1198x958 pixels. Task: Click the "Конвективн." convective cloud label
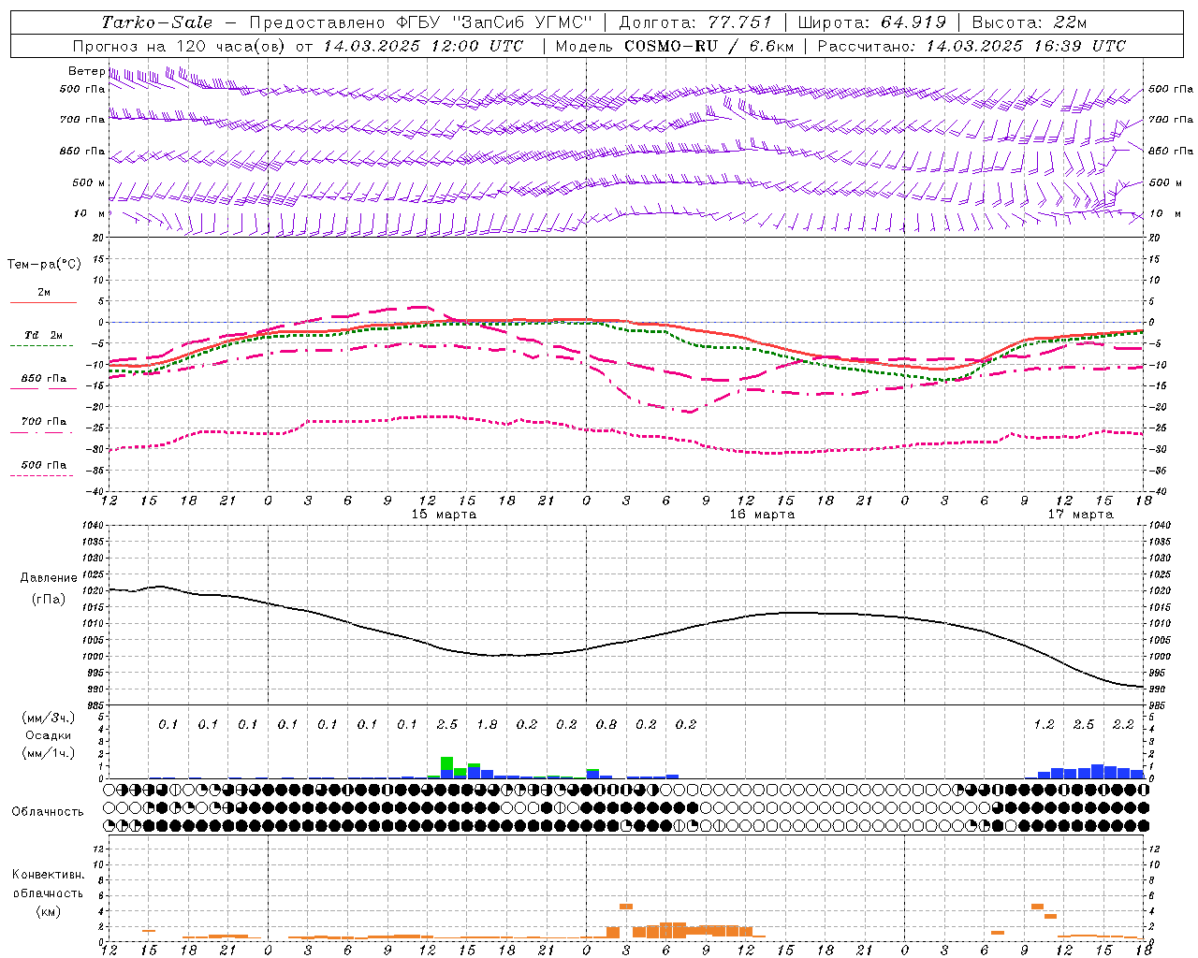[x=48, y=875]
